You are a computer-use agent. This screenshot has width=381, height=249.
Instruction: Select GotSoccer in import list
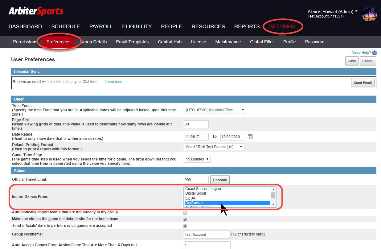pyautogui.click(x=227, y=203)
